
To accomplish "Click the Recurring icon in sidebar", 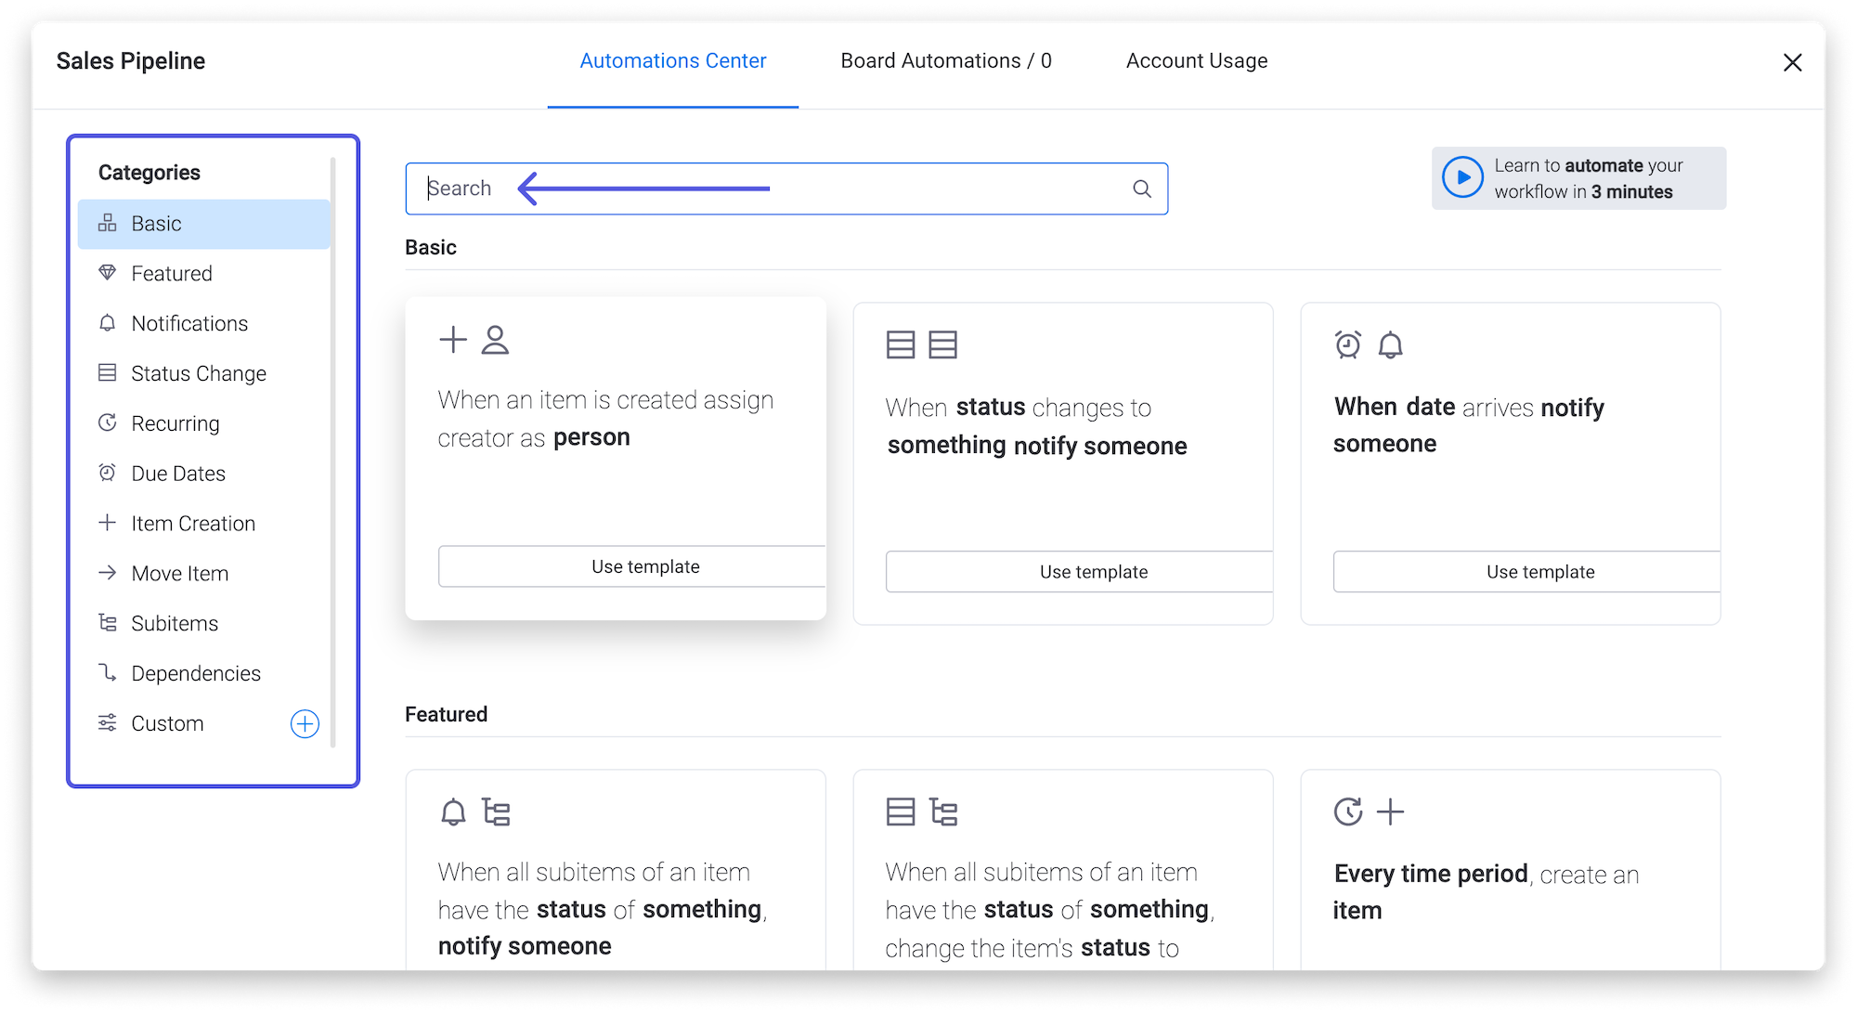I will click(x=111, y=422).
